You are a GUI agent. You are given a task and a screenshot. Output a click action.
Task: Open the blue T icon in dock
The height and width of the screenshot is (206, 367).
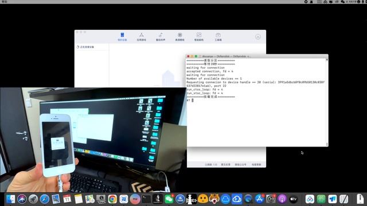(333, 199)
